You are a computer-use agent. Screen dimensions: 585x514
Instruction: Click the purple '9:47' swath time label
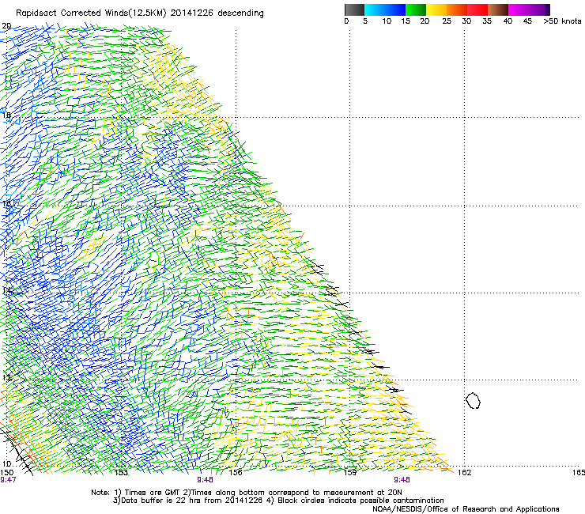coord(8,480)
